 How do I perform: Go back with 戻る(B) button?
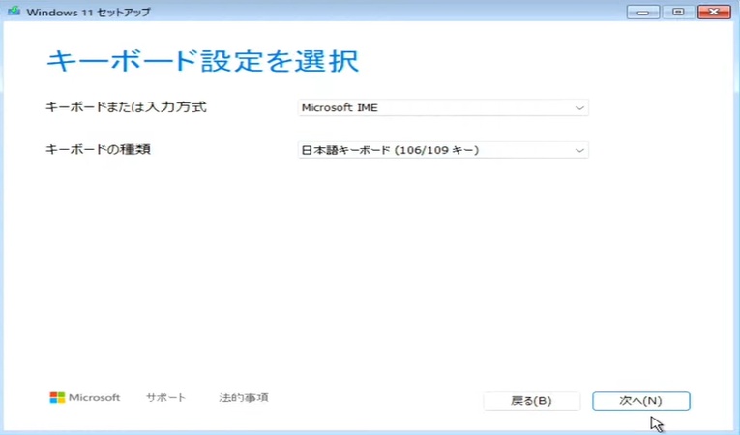[x=531, y=401]
